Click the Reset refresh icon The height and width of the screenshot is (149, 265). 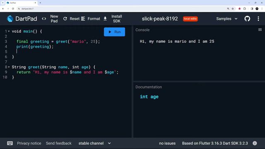tap(65, 19)
